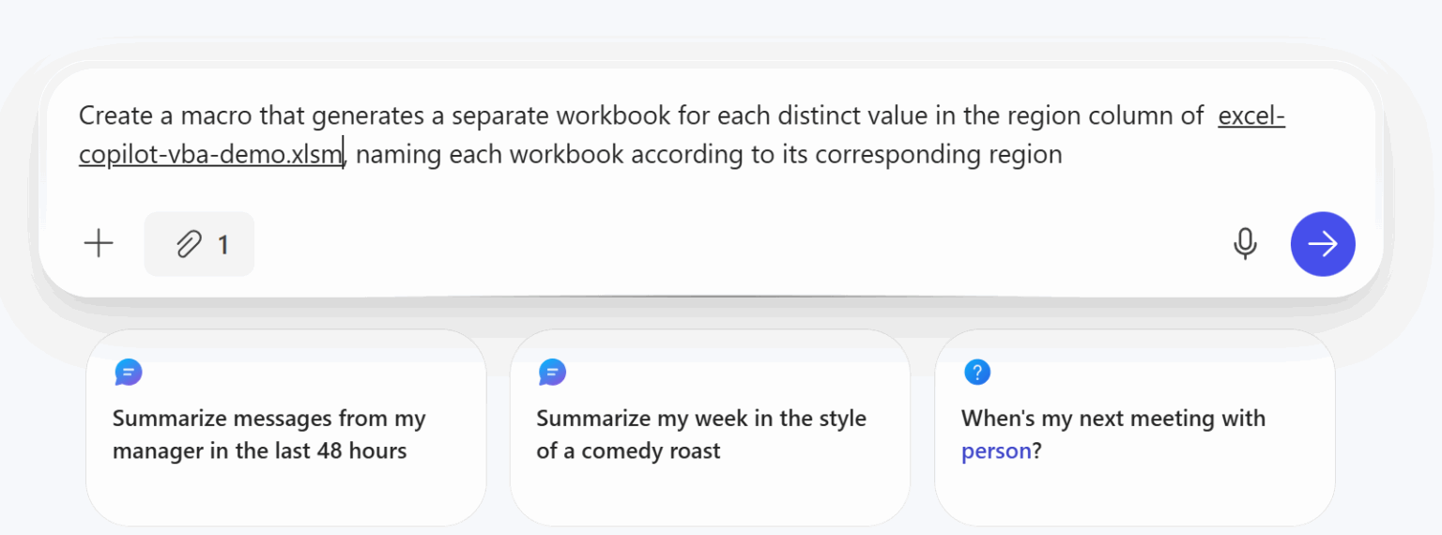Click question mark icon on meeting card
Image resolution: width=1442 pixels, height=535 pixels.
coord(976,373)
